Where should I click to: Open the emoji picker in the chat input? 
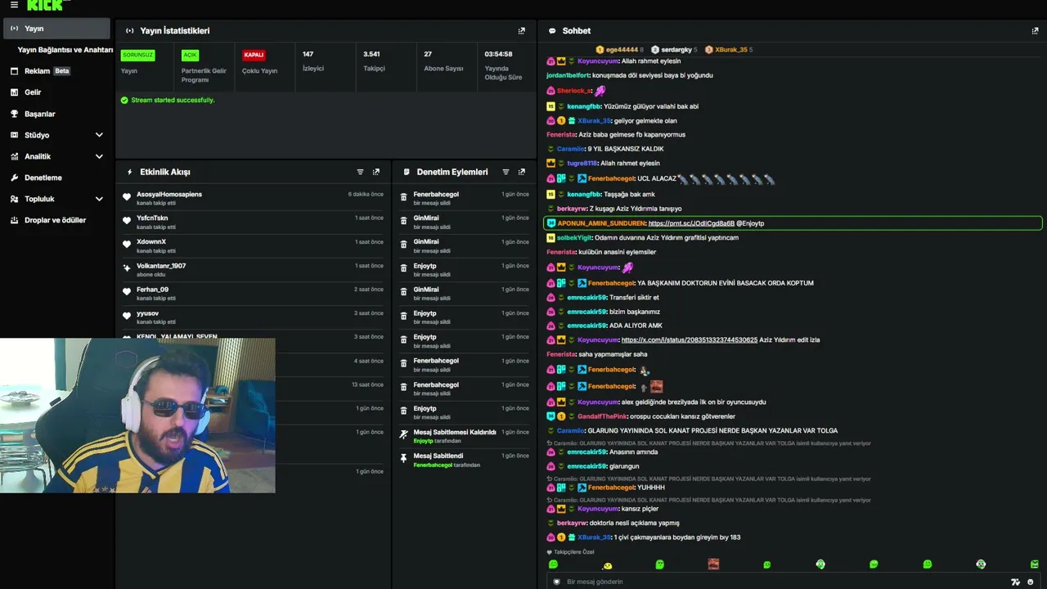coord(1031,582)
